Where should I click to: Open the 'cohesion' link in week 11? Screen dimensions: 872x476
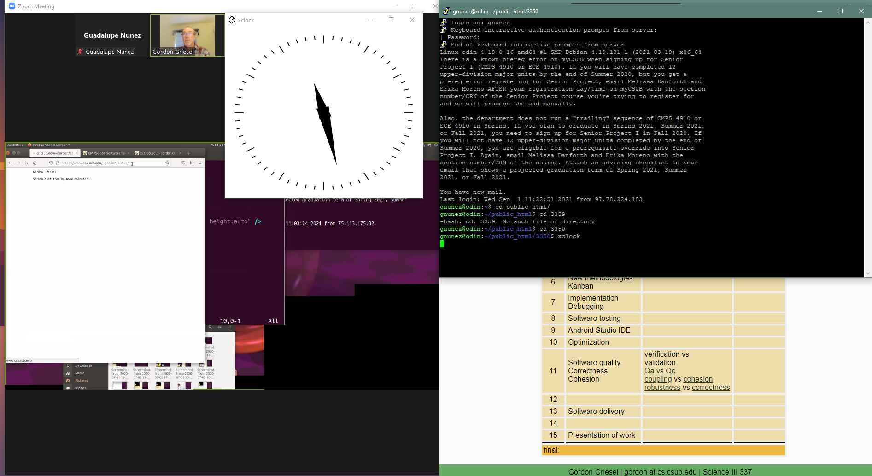click(x=698, y=379)
